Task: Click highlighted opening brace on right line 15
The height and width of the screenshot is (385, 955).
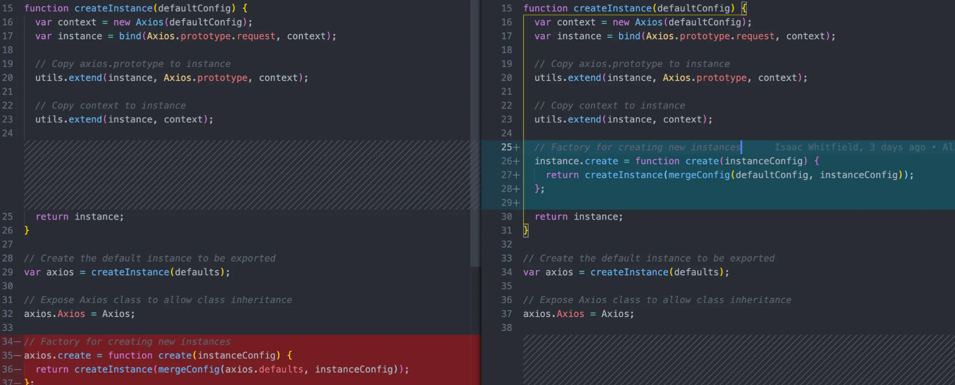Action: click(x=744, y=8)
